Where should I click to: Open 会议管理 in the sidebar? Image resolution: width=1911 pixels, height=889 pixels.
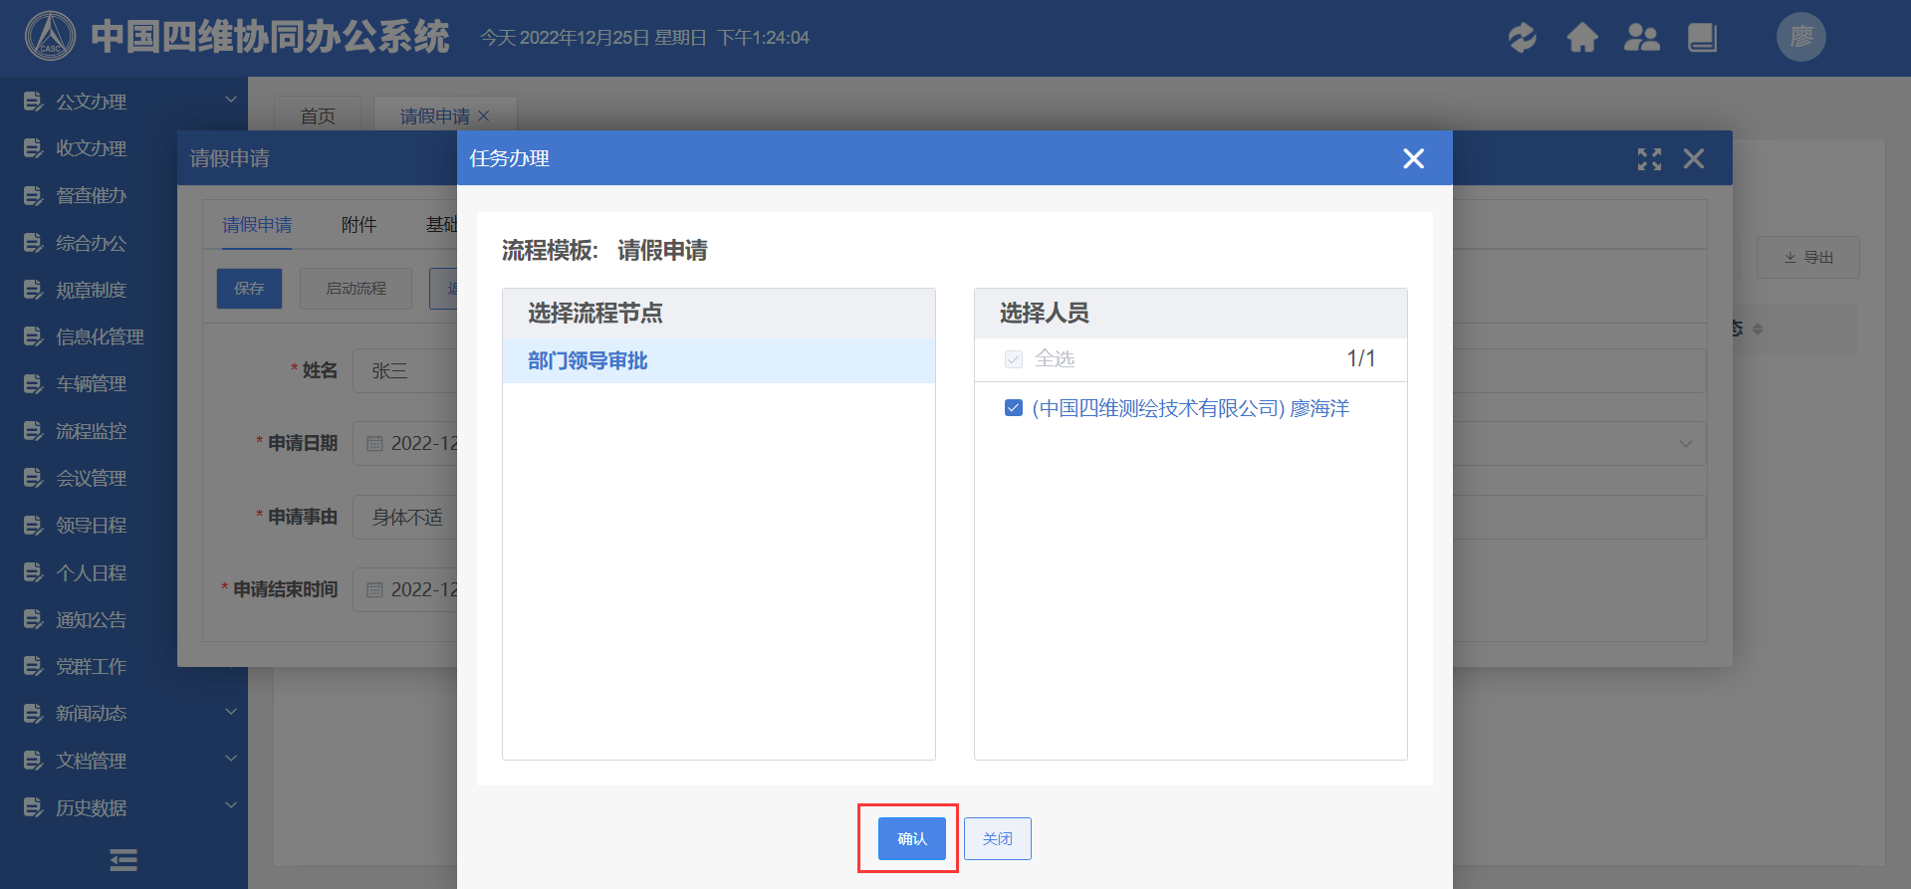(x=91, y=478)
